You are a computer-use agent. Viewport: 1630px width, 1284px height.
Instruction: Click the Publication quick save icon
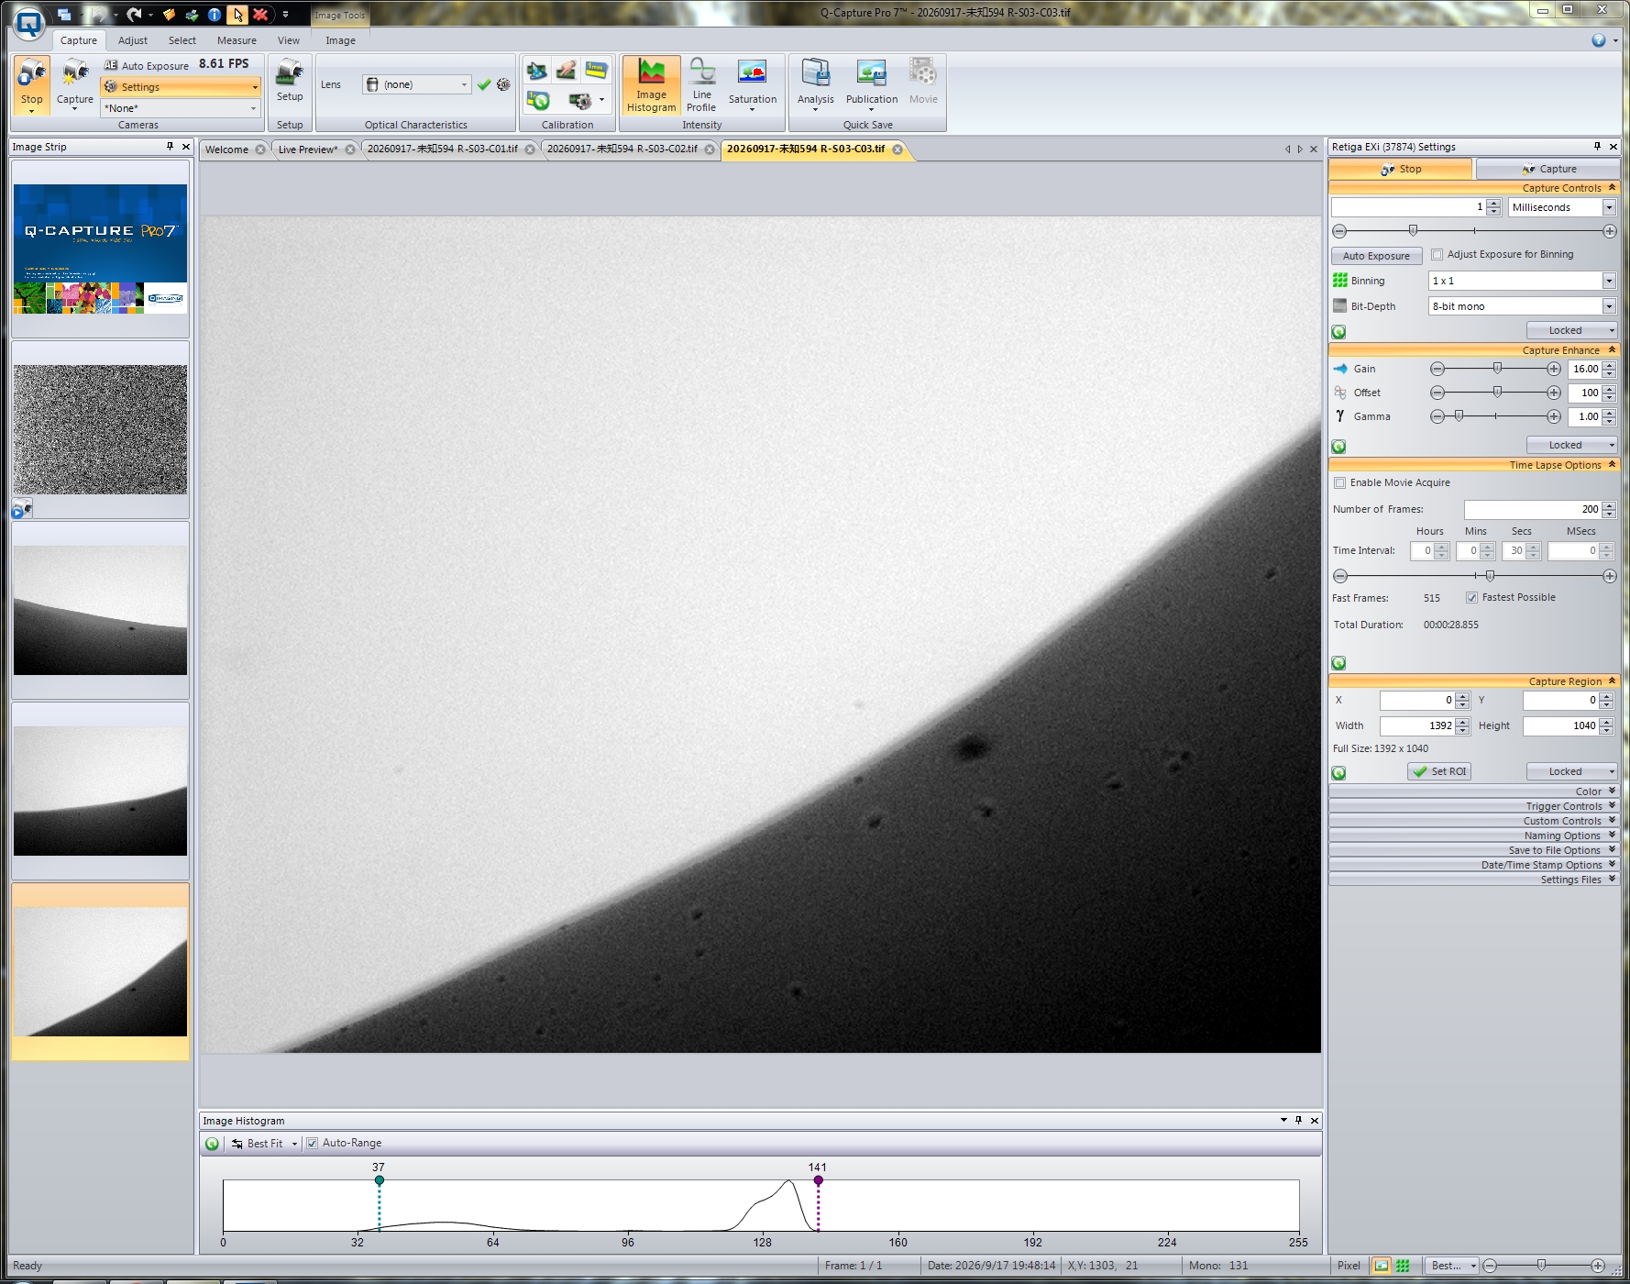coord(871,85)
